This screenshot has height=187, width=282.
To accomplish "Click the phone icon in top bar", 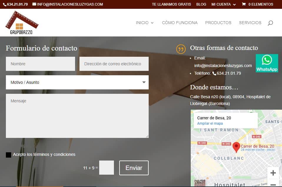I will click(x=5, y=4).
